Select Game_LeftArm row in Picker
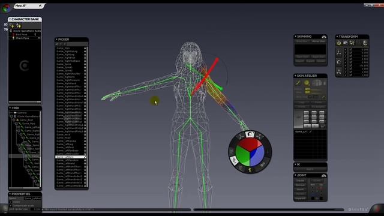Viewport: 384px width, 216px height. (x=71, y=157)
